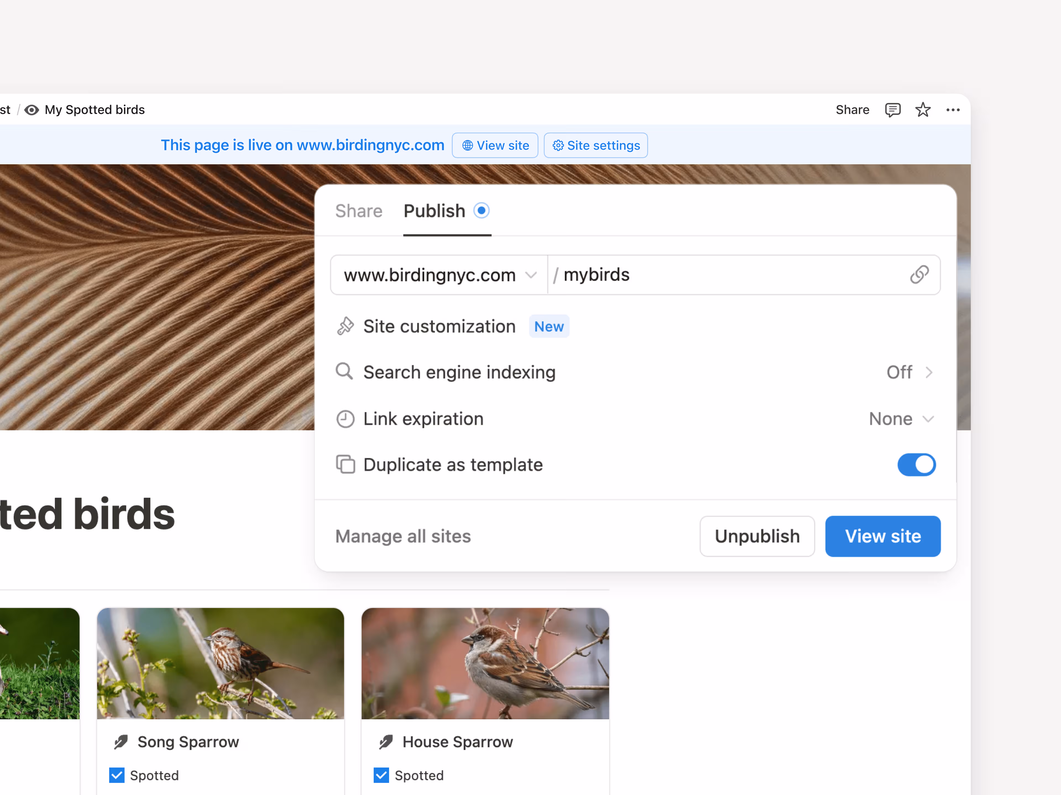Open the three-dot more options menu

point(953,110)
